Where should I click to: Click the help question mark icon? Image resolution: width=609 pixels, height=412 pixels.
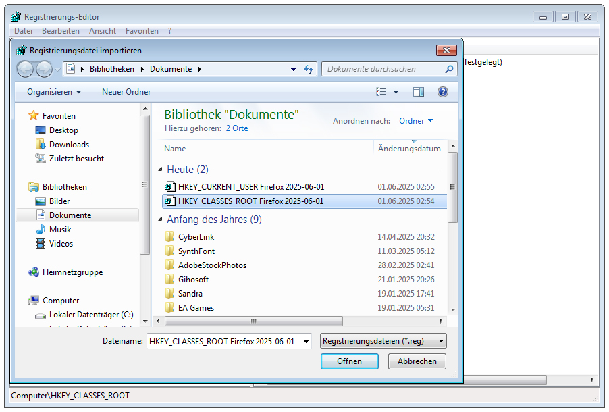tap(443, 92)
